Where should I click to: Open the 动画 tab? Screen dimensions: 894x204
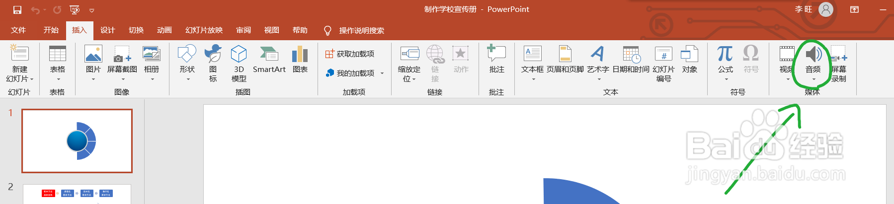(x=164, y=30)
